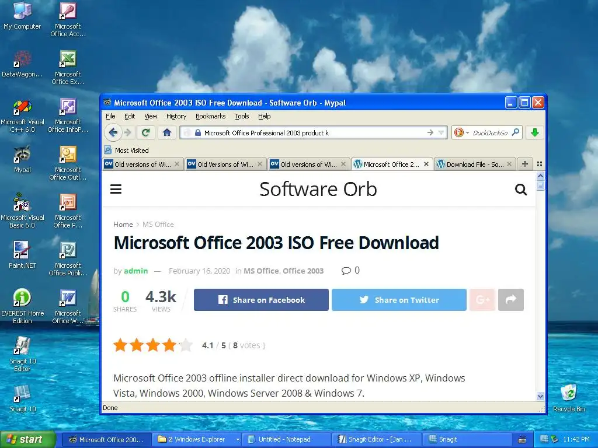Viewport: 598px width, 448px height.
Task: Select the Mypal raccoon desktop icon
Action: pos(22,160)
